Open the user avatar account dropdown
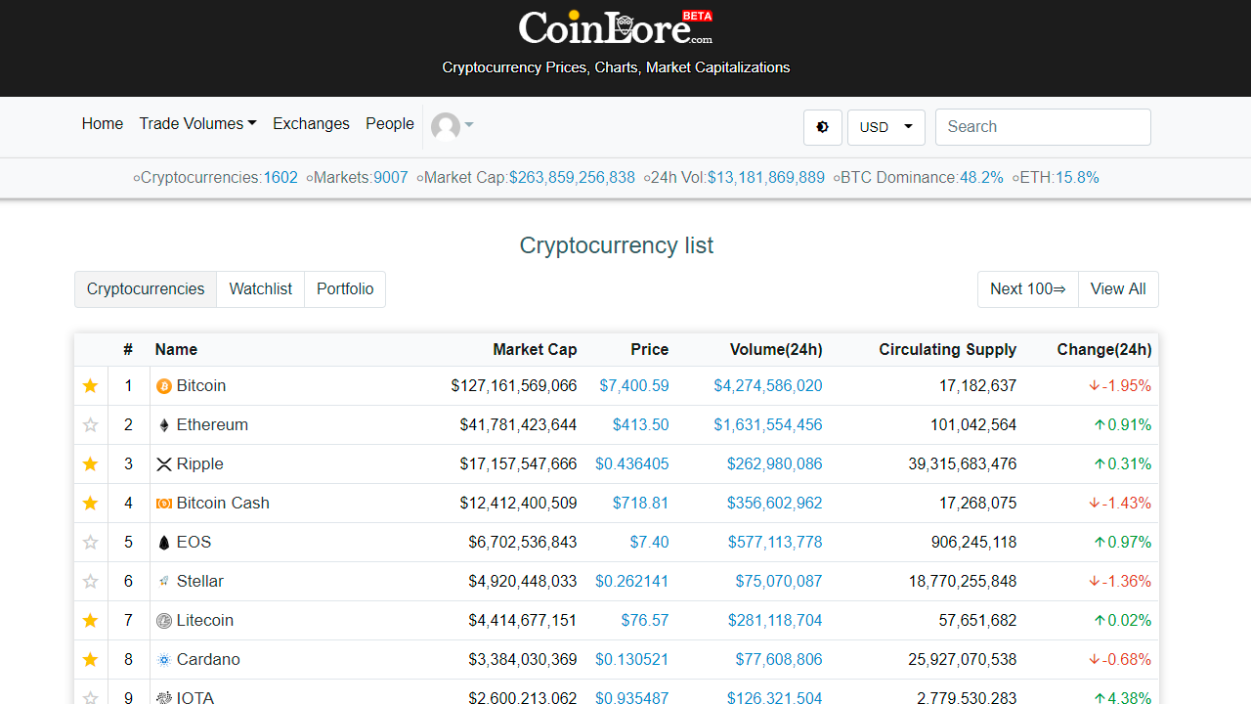The height and width of the screenshot is (704, 1251). pos(453,126)
